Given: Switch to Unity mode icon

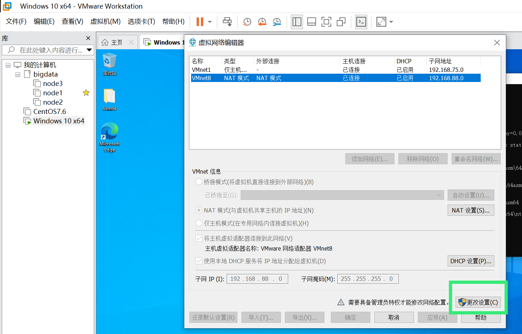Looking at the screenshot, I should click(341, 22).
